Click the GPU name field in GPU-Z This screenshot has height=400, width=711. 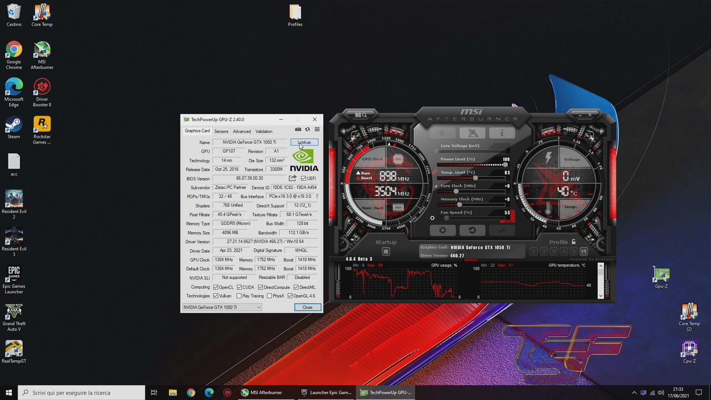click(x=249, y=142)
